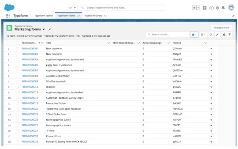Viewport: 238px width, 149px height.
Task: Open row actions menu for GDRbdZ row
Action: coord(211,114)
